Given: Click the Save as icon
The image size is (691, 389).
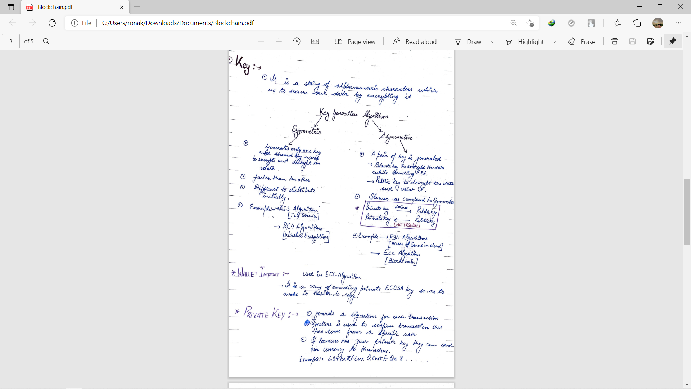Looking at the screenshot, I should point(650,41).
